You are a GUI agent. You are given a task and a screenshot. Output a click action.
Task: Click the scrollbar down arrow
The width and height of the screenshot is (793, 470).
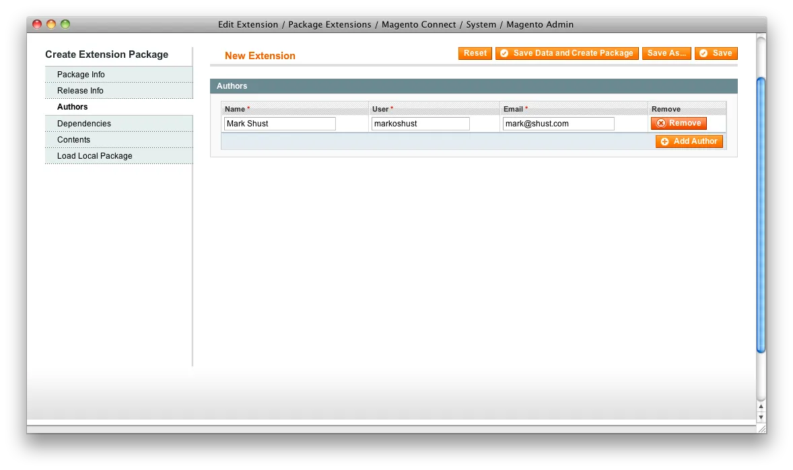tap(761, 417)
